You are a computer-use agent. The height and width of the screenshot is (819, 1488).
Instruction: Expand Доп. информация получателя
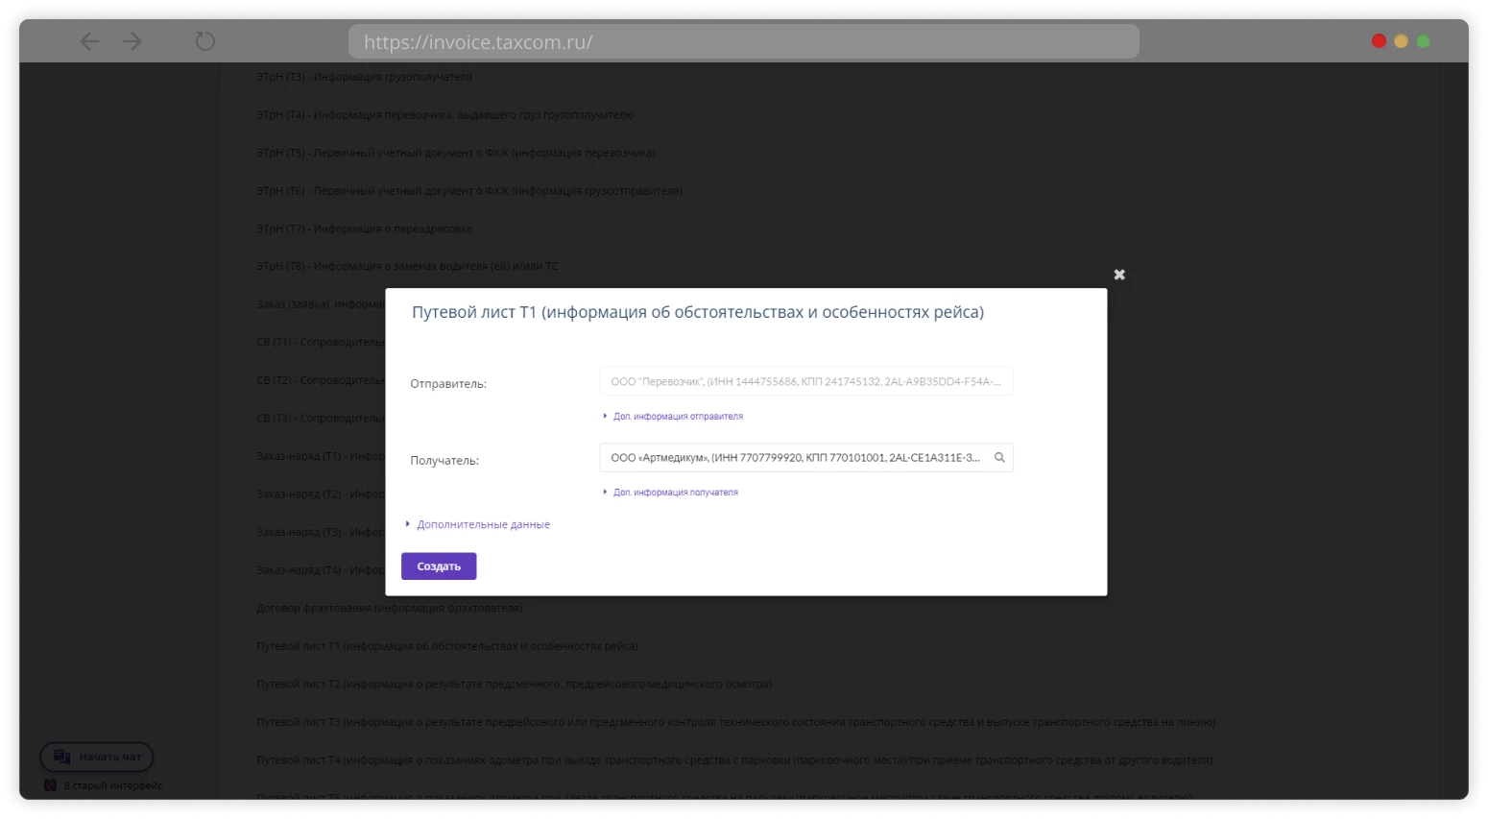point(675,493)
